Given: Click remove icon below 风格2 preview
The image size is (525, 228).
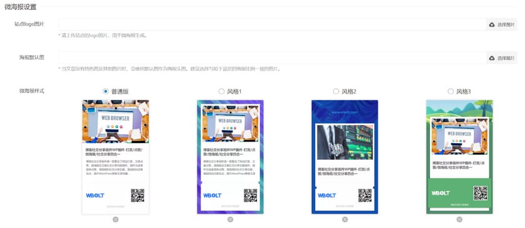Looking at the screenshot, I should 345,219.
